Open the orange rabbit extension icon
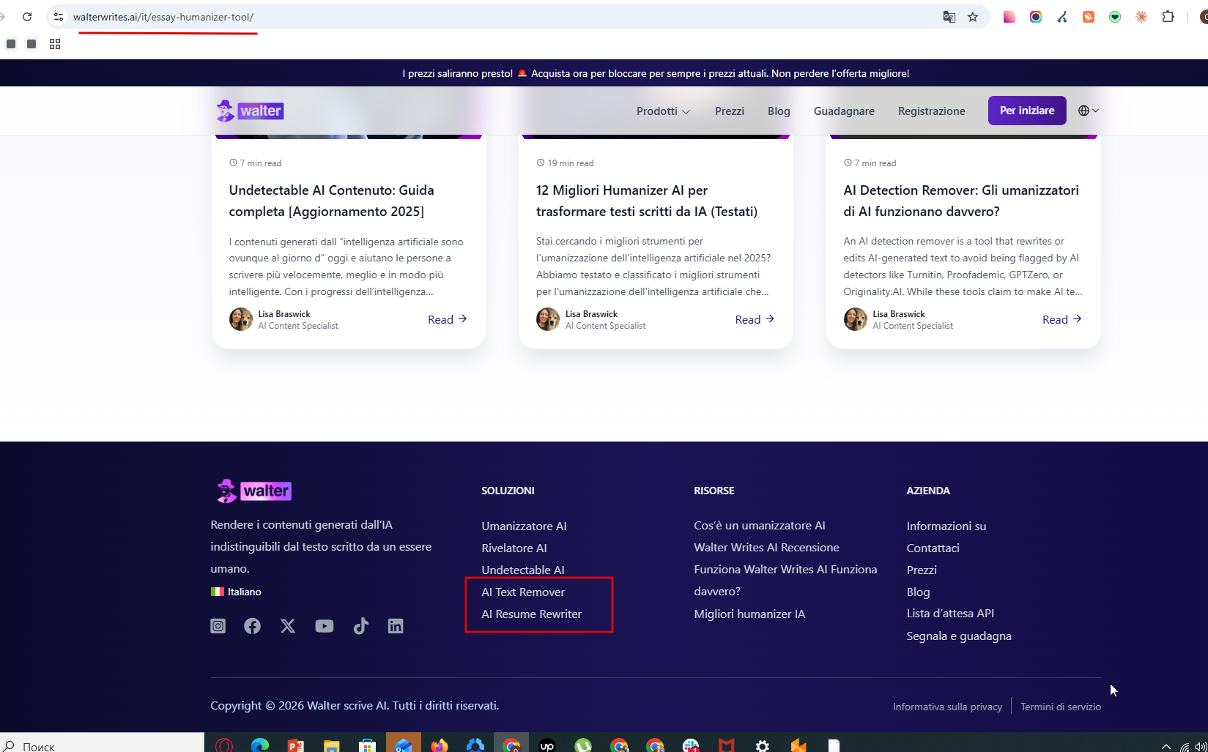The image size is (1208, 752). tap(1089, 17)
